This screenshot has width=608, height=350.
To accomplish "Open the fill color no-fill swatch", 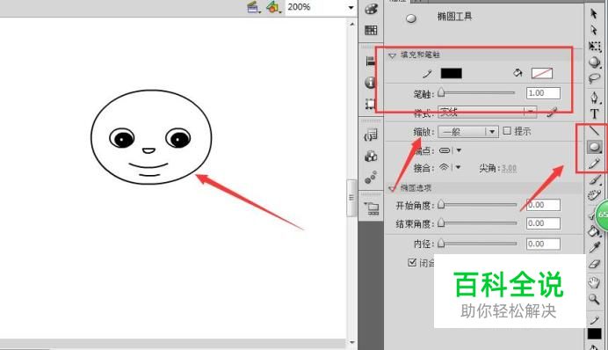I will pyautogui.click(x=542, y=73).
